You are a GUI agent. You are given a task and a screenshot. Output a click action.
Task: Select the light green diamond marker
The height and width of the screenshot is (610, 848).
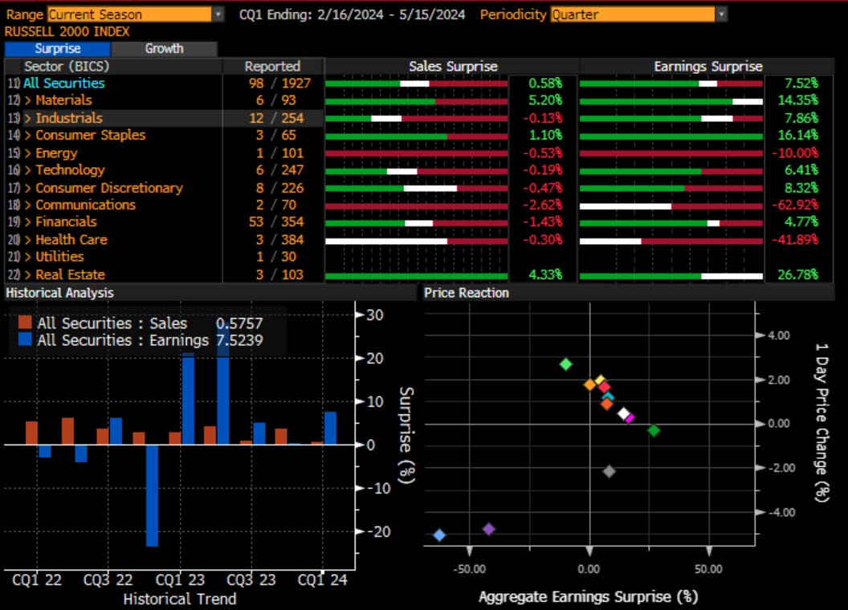tap(565, 364)
